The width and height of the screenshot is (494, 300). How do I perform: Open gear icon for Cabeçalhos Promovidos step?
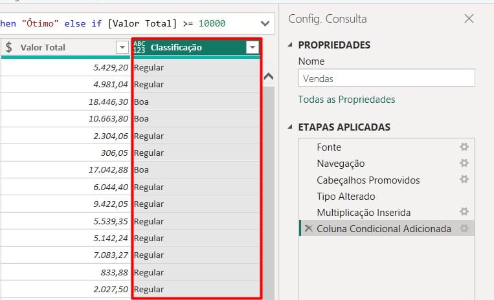pos(464,180)
